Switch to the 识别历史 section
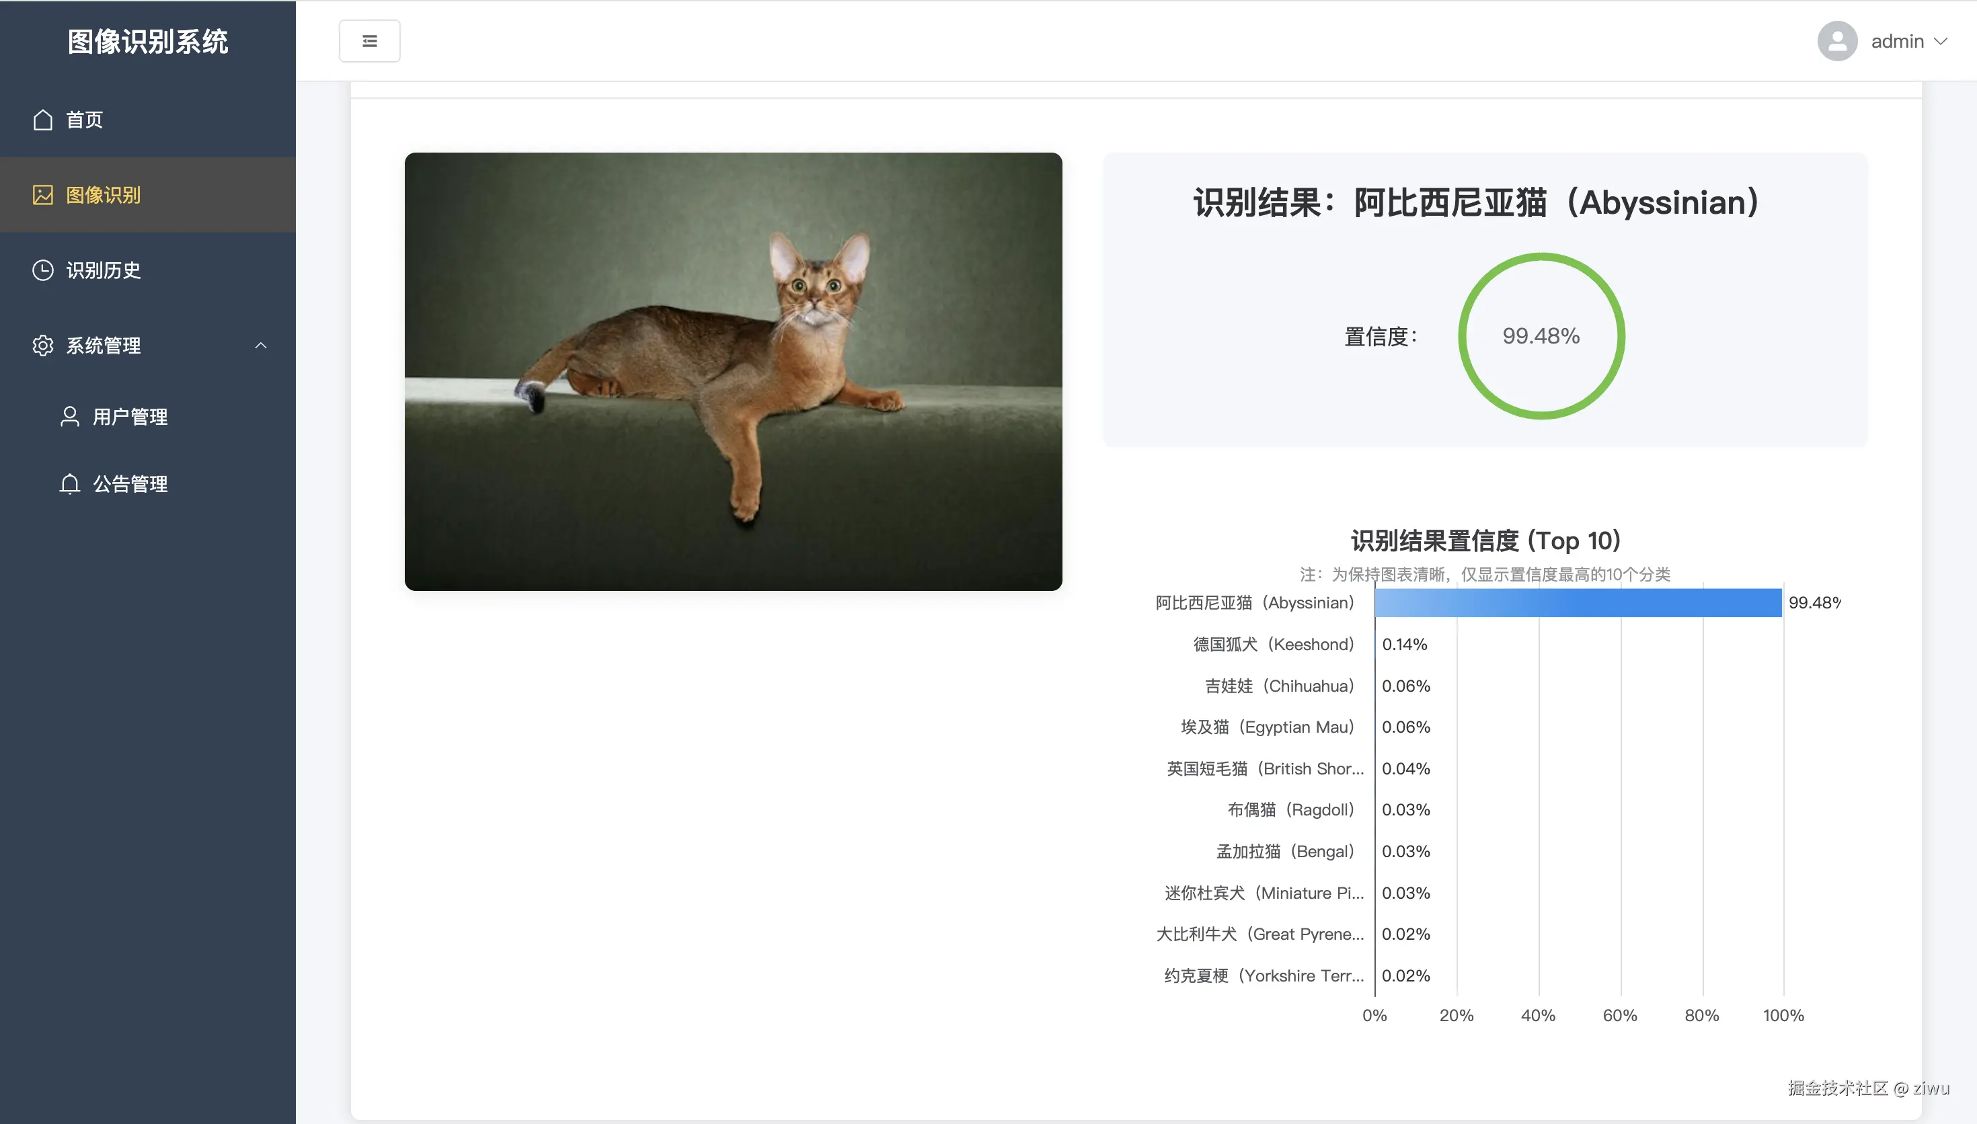Screen dimensions: 1977x1124 pos(104,270)
